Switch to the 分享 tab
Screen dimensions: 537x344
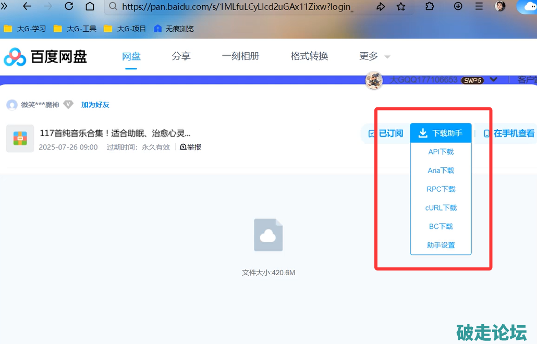(181, 56)
